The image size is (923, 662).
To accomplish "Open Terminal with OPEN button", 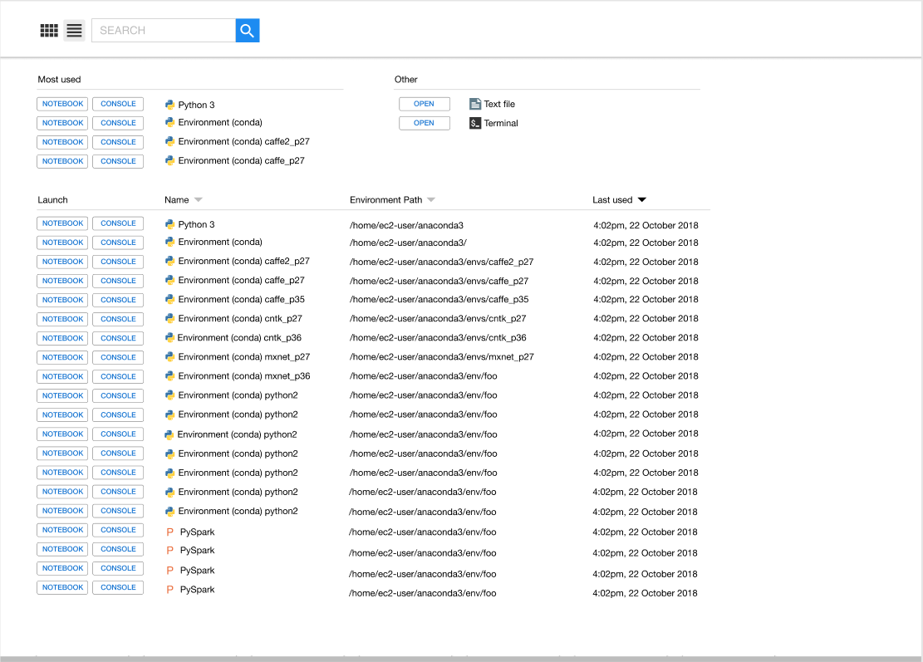I will click(x=424, y=123).
